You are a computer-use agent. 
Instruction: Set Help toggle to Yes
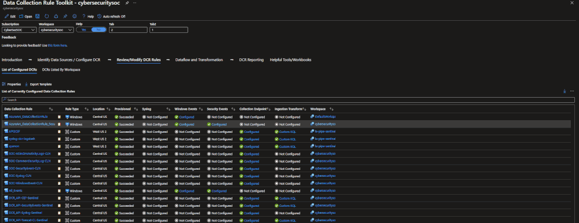point(84,30)
